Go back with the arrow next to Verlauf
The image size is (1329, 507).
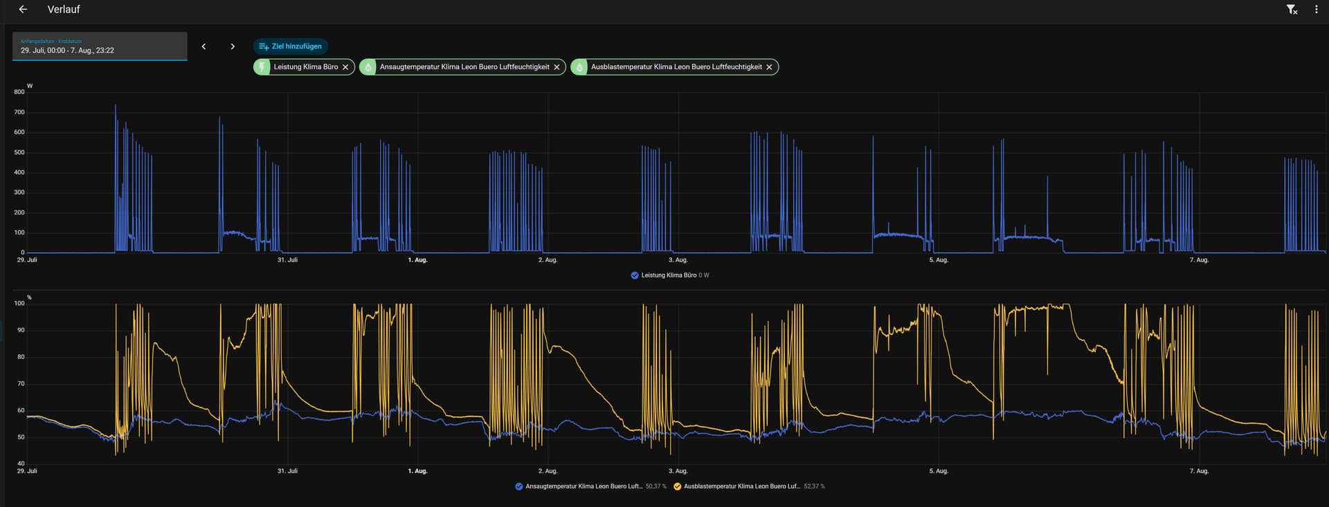point(23,10)
